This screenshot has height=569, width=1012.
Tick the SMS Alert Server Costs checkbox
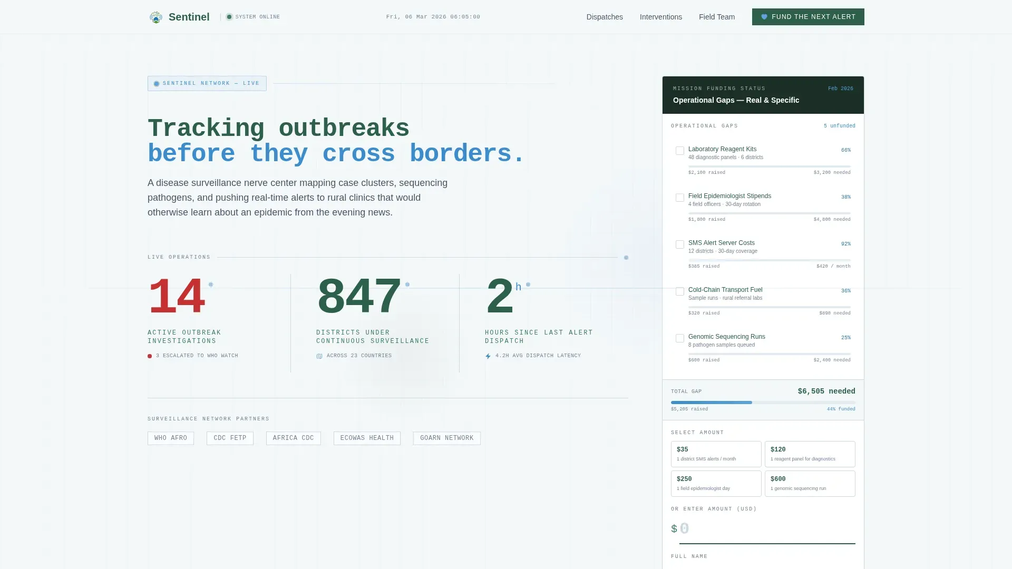pyautogui.click(x=680, y=244)
